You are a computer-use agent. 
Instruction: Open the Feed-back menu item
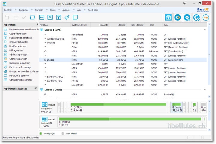pyautogui.click(x=93, y=10)
